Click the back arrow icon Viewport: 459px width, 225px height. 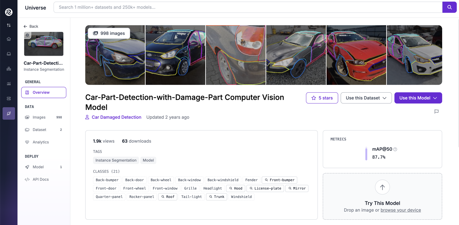pos(25,26)
